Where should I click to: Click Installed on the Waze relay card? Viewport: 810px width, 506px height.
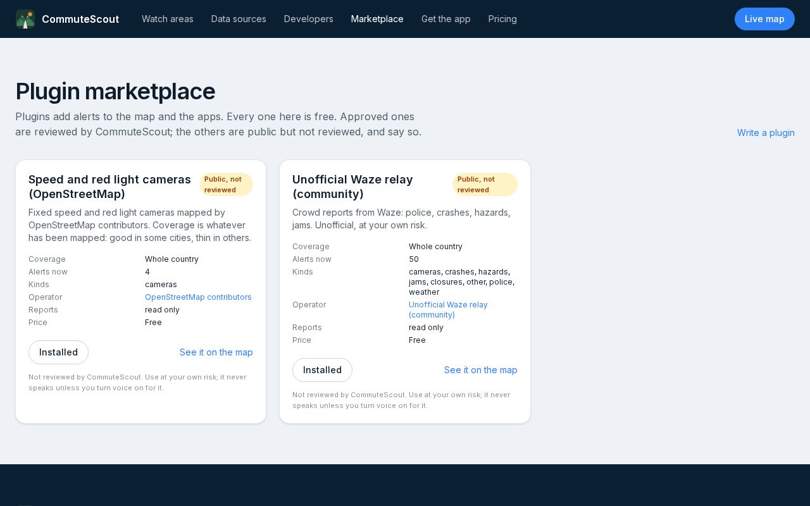[322, 370]
